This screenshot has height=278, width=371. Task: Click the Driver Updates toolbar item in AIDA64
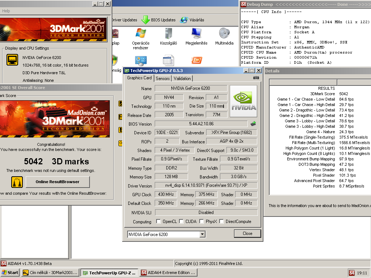pos(125,20)
